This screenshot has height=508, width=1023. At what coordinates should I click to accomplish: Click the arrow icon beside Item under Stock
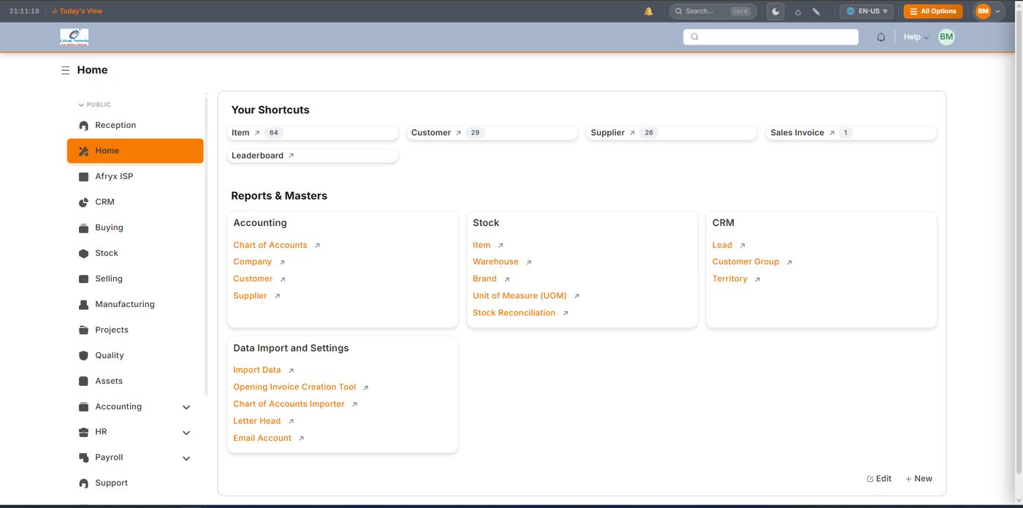pos(501,246)
